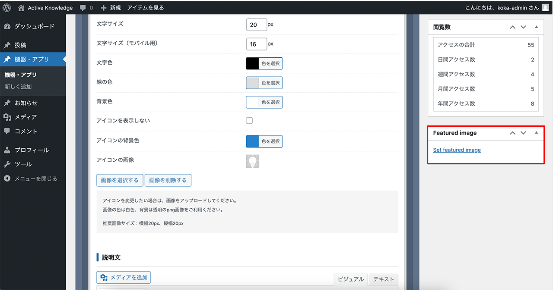Click the ツール wrench icon
The image size is (553, 291).
pos(7,164)
